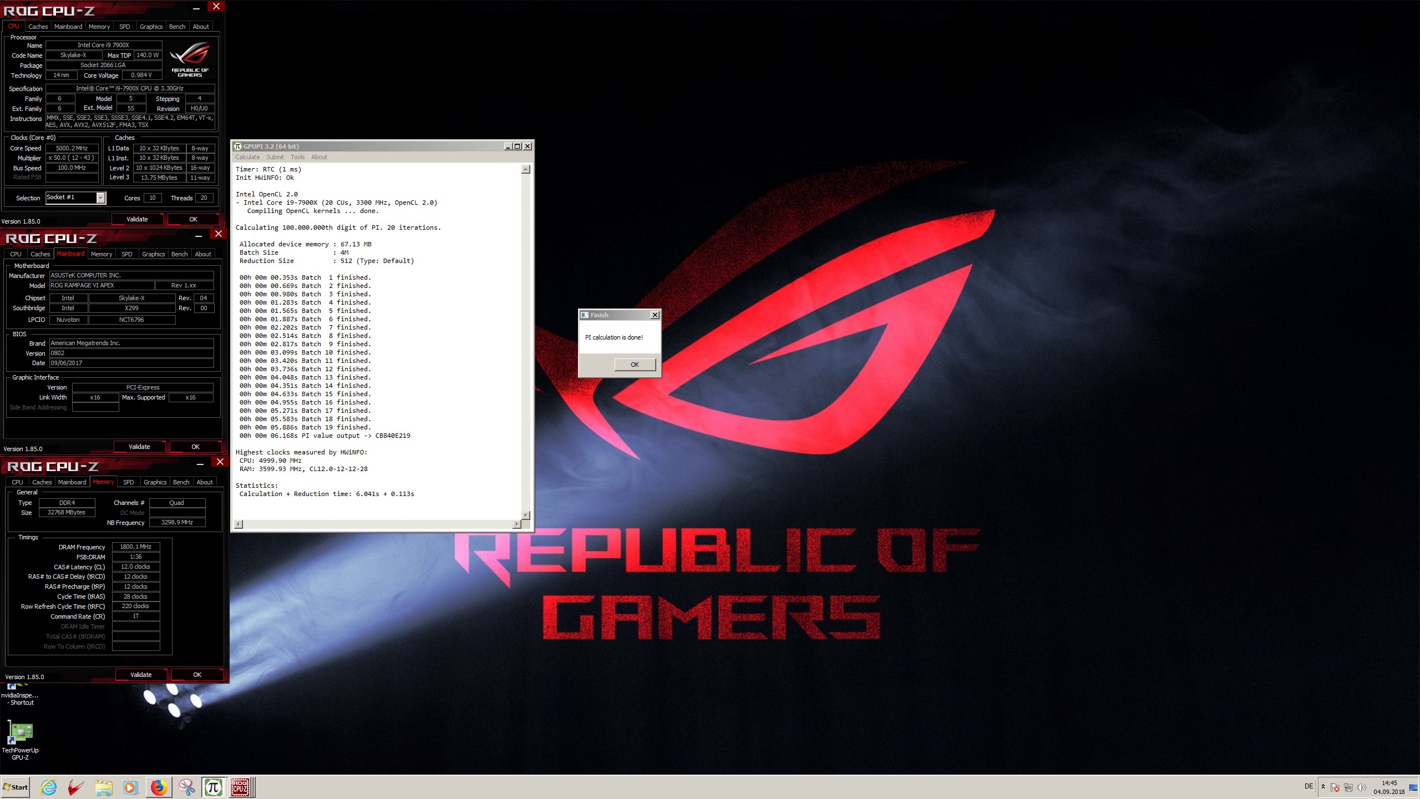The image size is (1420, 799).
Task: Click Validate in the Mainboard CPU-Z window
Action: pos(139,447)
